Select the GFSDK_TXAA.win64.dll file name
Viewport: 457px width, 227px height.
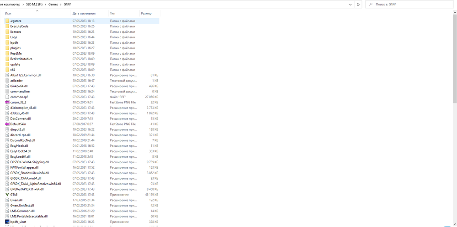(x=26, y=178)
